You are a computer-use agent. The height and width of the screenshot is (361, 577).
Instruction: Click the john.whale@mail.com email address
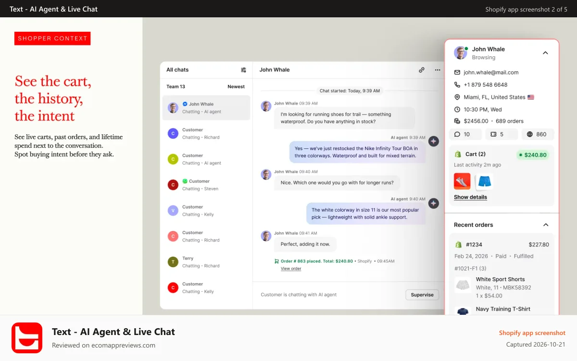(491, 73)
